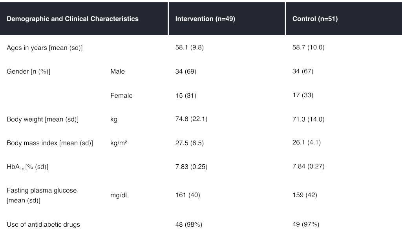Click the Ages in years row label
The height and width of the screenshot is (240, 402).
click(44, 48)
